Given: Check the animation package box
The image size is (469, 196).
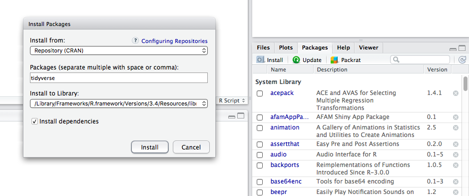Looking at the screenshot, I should 260,128.
